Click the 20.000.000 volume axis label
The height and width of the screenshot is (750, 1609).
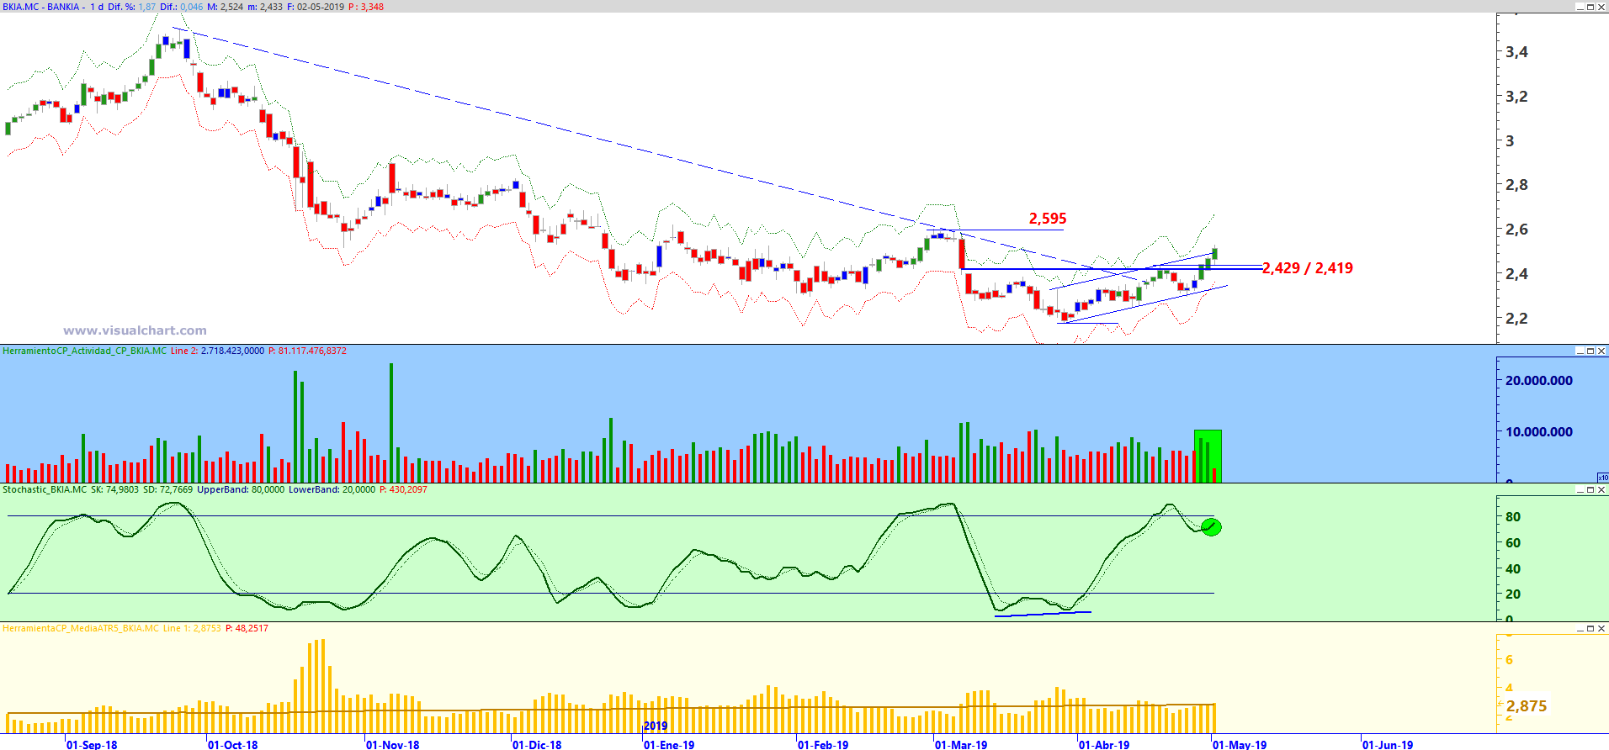(1539, 381)
